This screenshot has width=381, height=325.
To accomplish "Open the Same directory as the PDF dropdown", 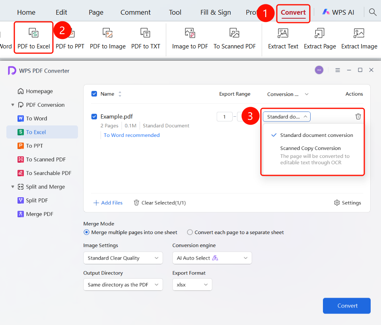I will (x=123, y=285).
